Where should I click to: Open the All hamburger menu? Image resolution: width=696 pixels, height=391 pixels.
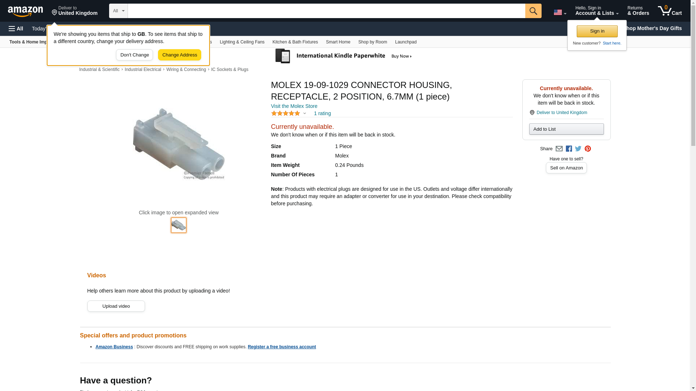coord(16,29)
